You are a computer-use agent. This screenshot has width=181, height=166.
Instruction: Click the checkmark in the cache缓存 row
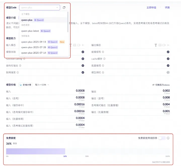coord(168,59)
